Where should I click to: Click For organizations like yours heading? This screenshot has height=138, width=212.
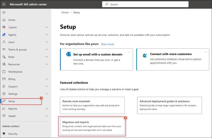coord(79,44)
